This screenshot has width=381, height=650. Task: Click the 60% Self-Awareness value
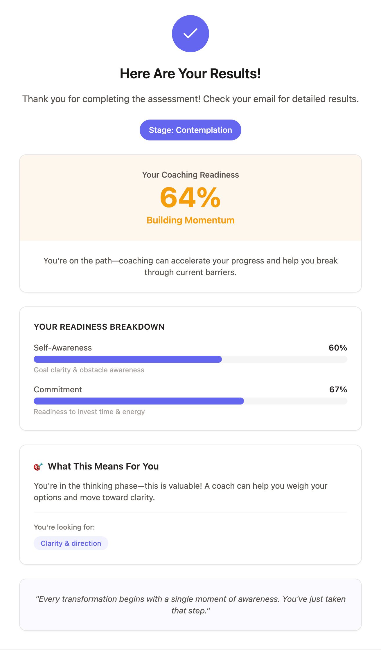click(x=338, y=348)
